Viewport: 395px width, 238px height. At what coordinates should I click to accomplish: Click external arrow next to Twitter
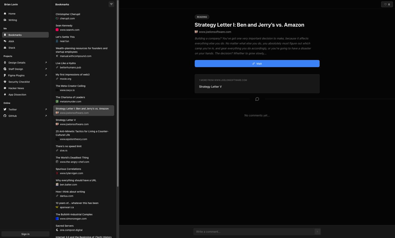click(46, 109)
